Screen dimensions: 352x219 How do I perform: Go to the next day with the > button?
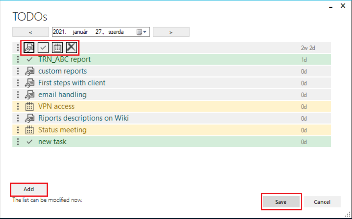pos(171,32)
